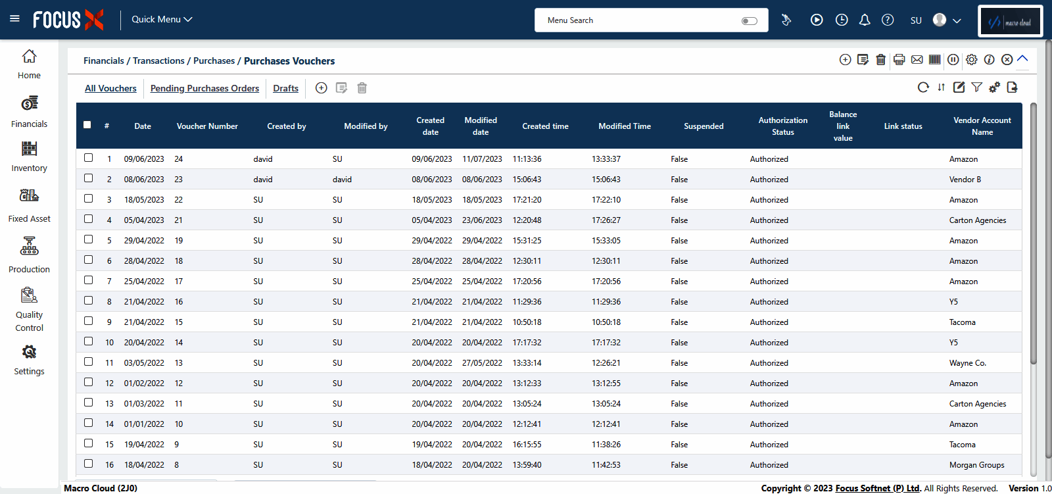The height and width of the screenshot is (494, 1052).
Task: Open the Production module in sidebar
Action: pyautogui.click(x=29, y=255)
